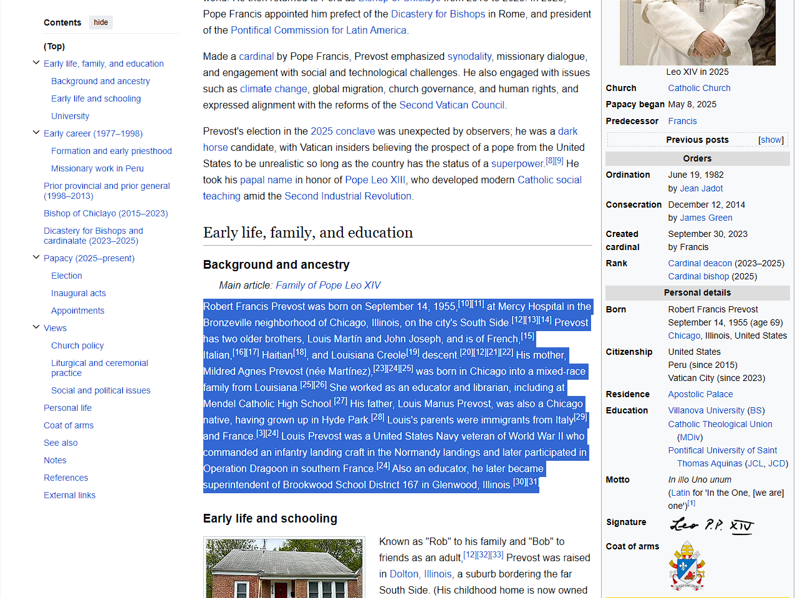Open Dicastery for Bishops and cardinalate section
The image size is (795, 598).
[94, 236]
